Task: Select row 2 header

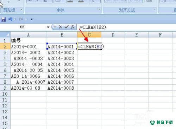Action: click(5, 46)
